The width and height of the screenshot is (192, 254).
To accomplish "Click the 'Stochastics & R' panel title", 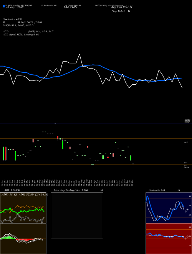I will 157,190.
